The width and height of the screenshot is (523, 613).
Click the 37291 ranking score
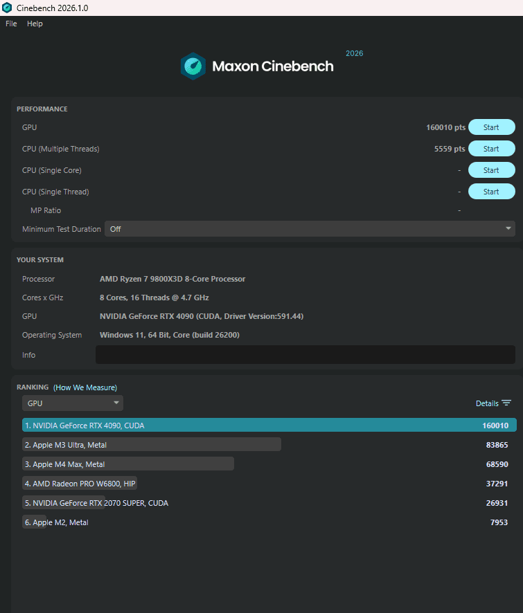(497, 484)
